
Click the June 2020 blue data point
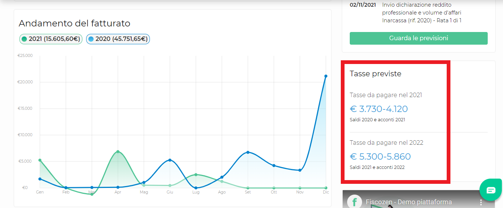[170, 160]
